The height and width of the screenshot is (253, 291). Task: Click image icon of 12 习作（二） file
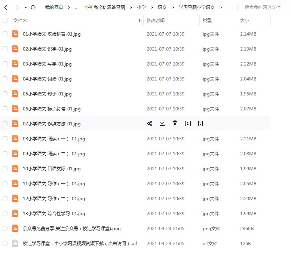[15, 199]
